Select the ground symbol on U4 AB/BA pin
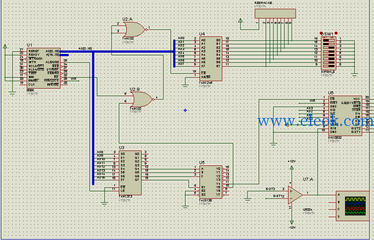The image size is (374, 240). pyautogui.click(x=185, y=86)
